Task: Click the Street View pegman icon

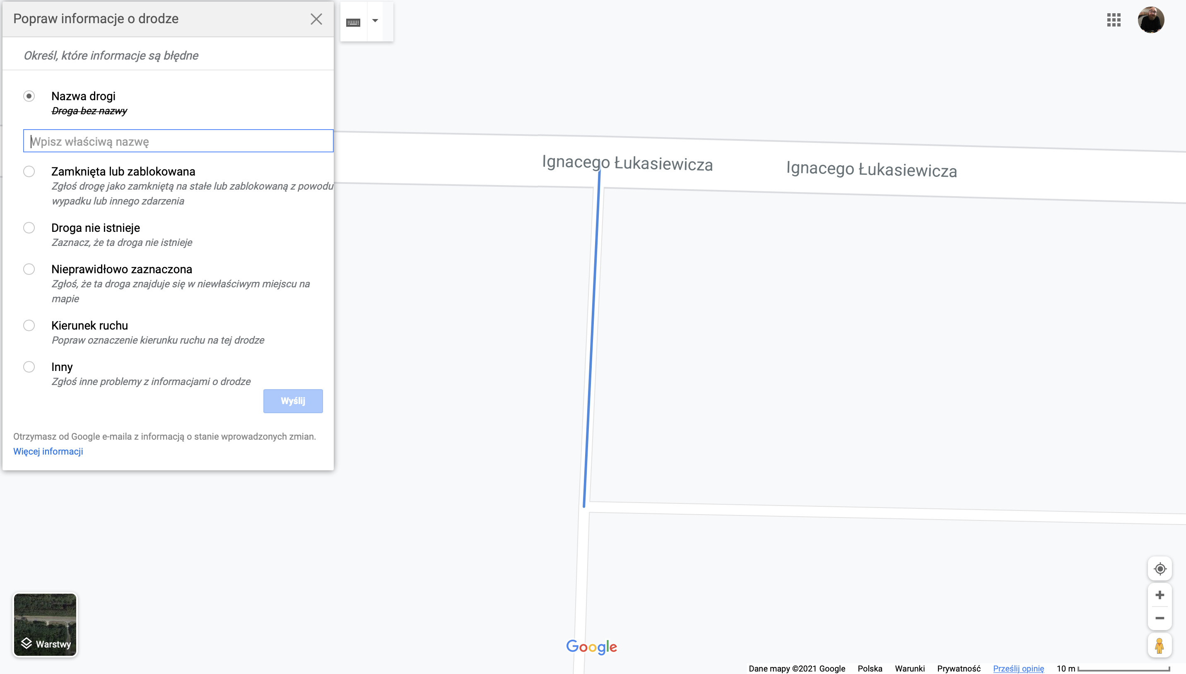Action: pos(1159,645)
